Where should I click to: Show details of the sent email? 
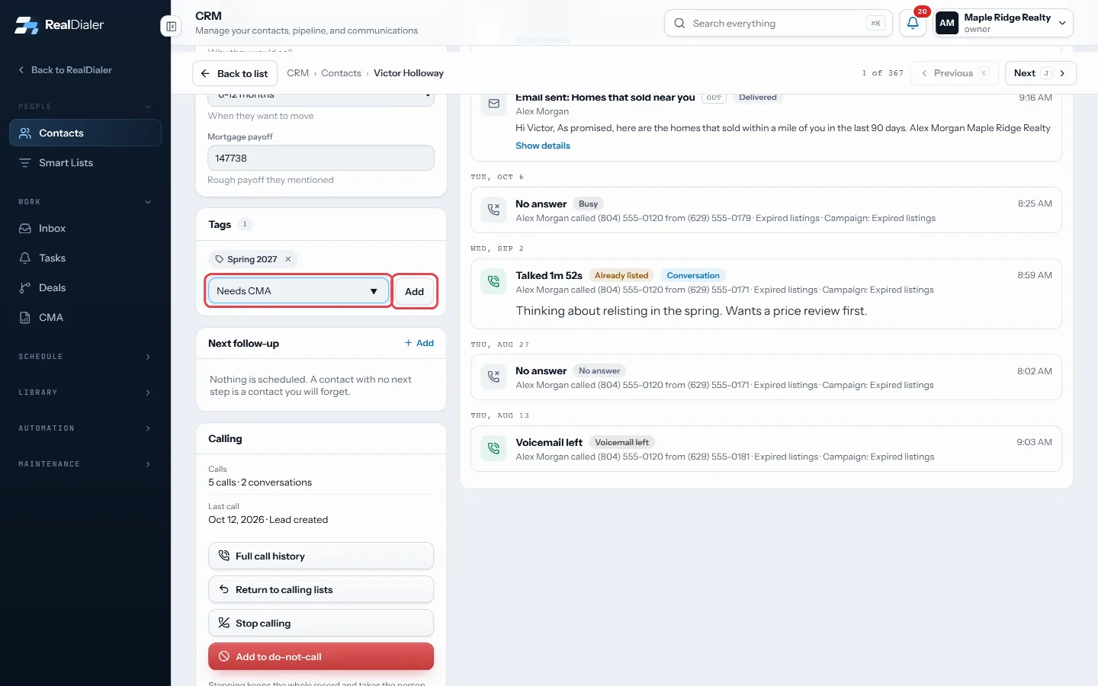543,146
